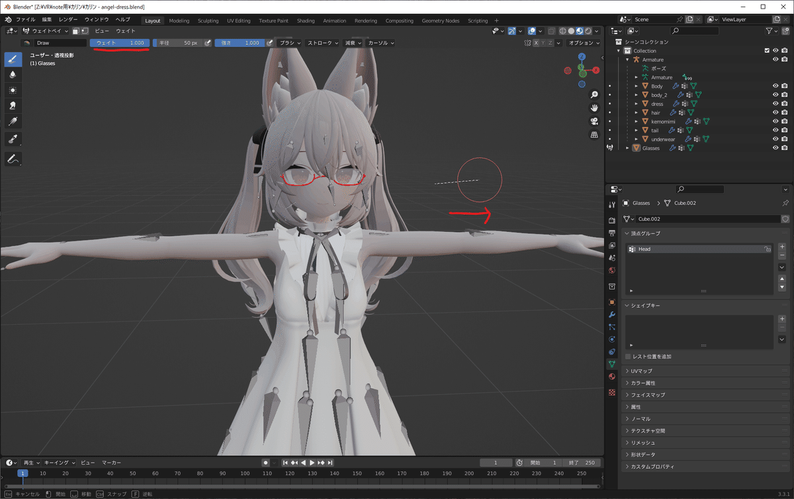Open the Object properties orange square tab
The width and height of the screenshot is (794, 499).
[x=612, y=302]
